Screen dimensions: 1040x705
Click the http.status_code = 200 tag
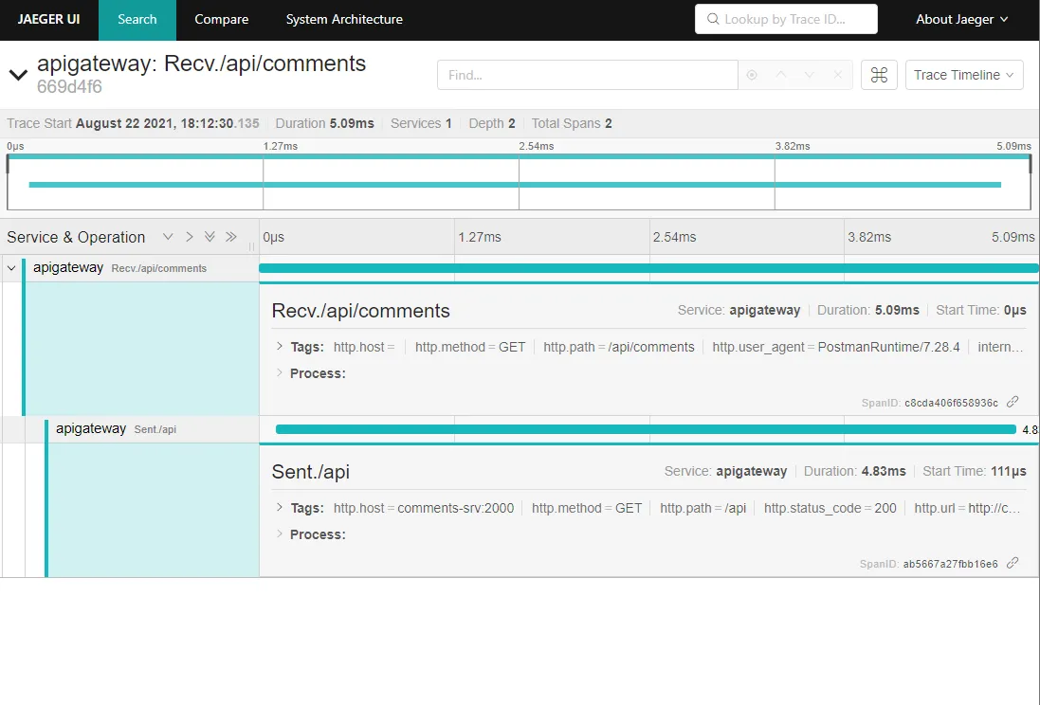[x=830, y=508]
